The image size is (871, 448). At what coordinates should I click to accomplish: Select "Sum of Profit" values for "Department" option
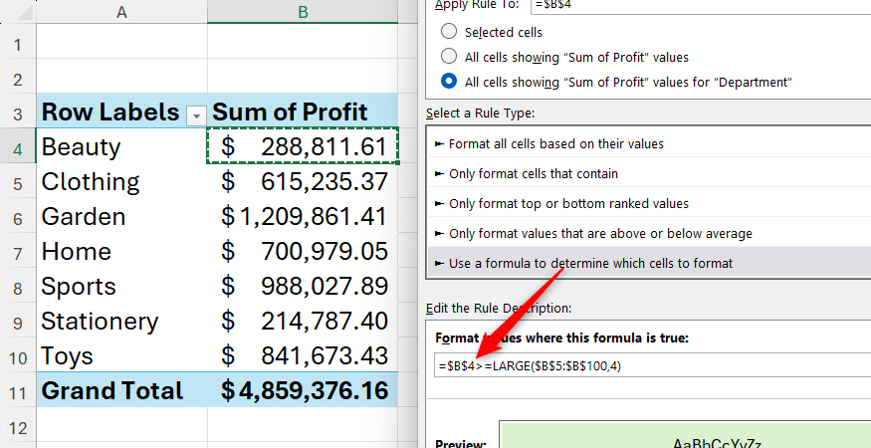(449, 82)
